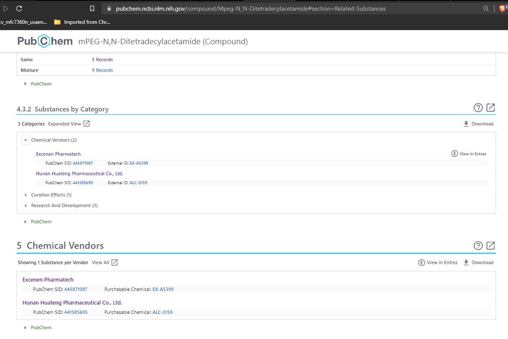Open the 5 Records link for Same
This screenshot has height=339, width=508.
102,60
